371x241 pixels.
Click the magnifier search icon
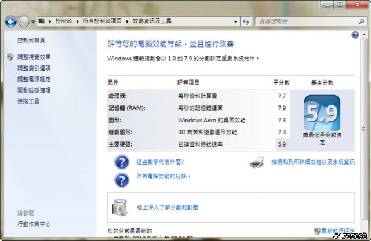click(x=361, y=21)
